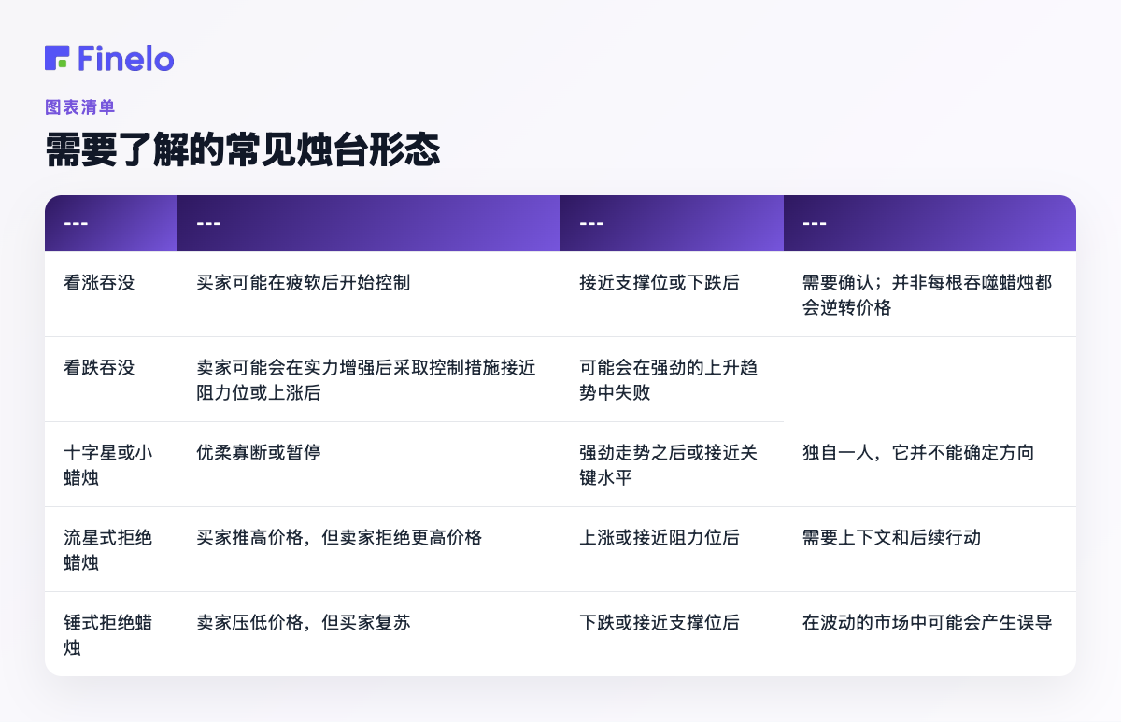Image resolution: width=1121 pixels, height=722 pixels.
Task: Click 在波动的市场中可能会产生误导 cell
Action: tap(929, 634)
